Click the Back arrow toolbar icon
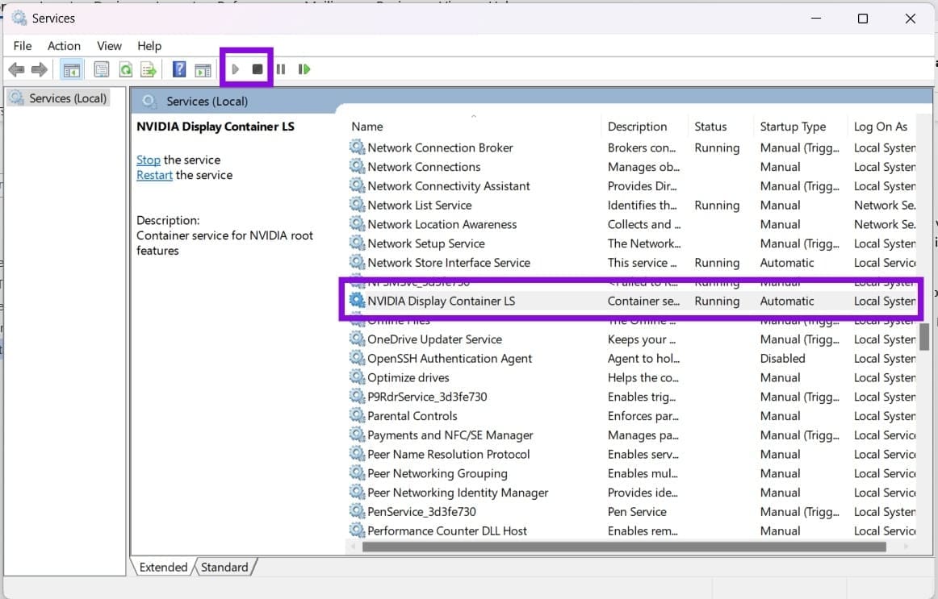 [x=16, y=70]
